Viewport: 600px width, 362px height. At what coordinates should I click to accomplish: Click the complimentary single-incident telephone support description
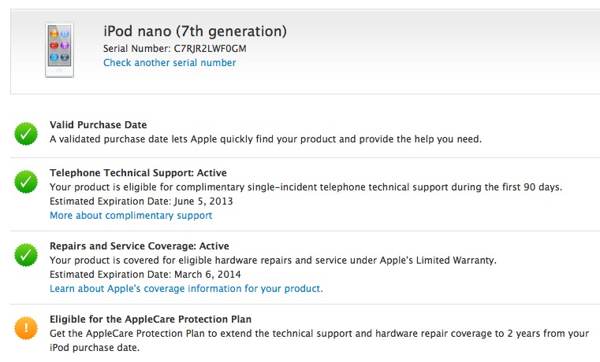tap(306, 187)
